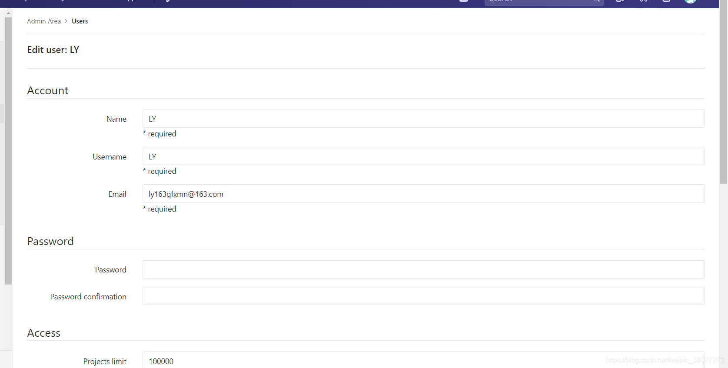Click '* required' hint under Username
Image resolution: width=728 pixels, height=368 pixels.
click(160, 171)
